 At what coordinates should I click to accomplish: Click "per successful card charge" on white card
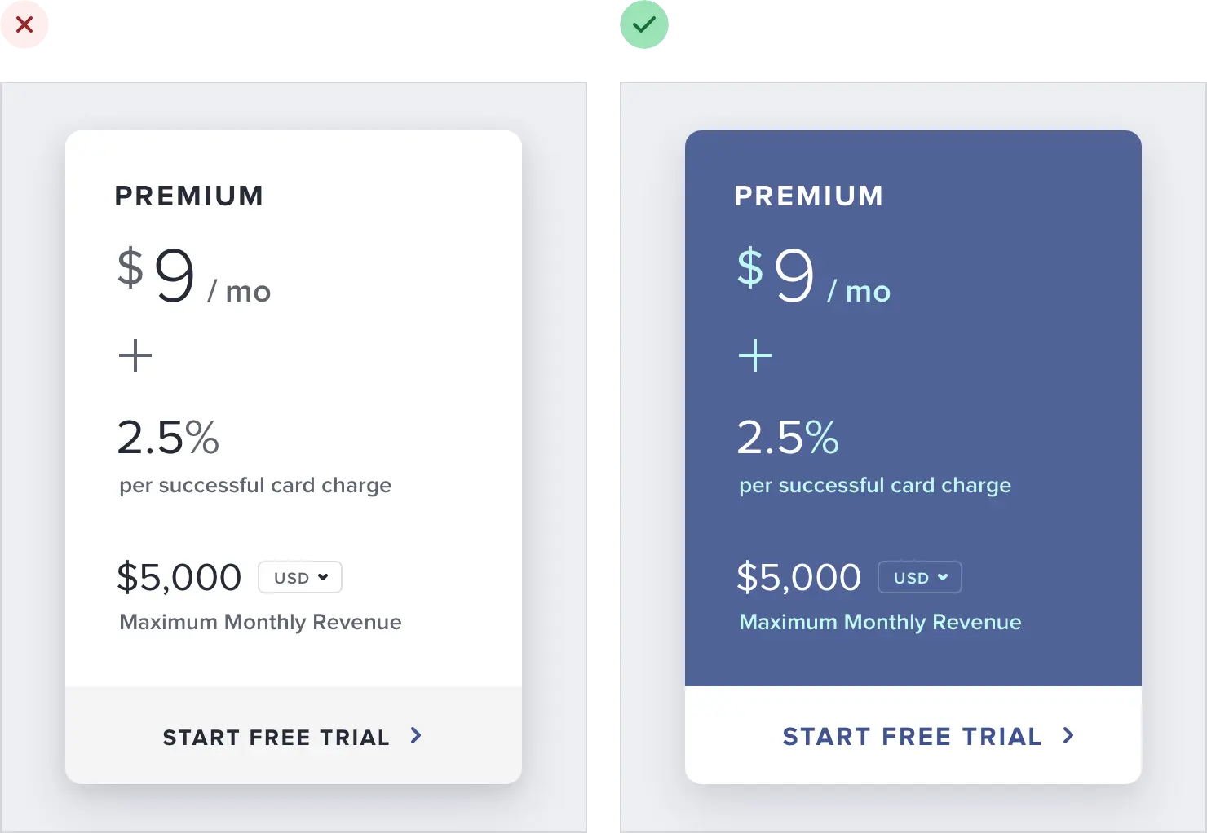click(x=255, y=485)
